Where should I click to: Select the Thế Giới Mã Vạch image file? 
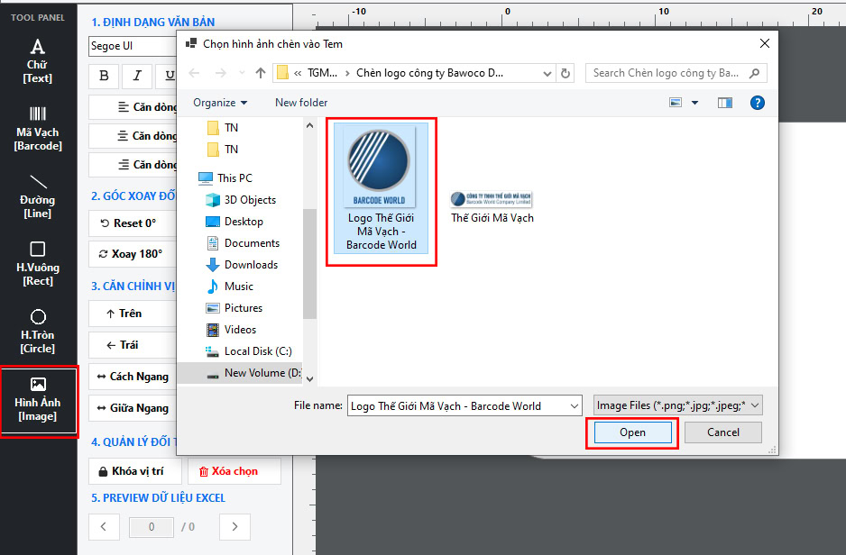pyautogui.click(x=492, y=207)
